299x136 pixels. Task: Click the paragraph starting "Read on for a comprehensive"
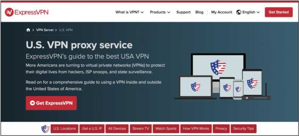click(x=94, y=85)
